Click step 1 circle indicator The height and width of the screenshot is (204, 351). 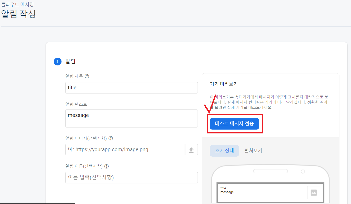58,62
